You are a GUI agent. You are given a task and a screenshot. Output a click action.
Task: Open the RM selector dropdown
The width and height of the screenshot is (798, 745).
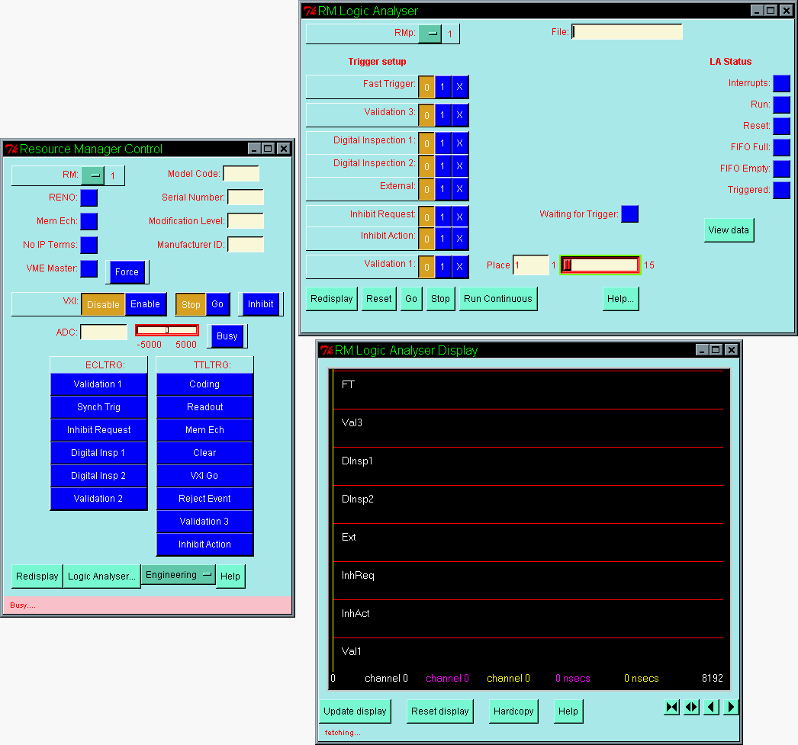tap(93, 175)
